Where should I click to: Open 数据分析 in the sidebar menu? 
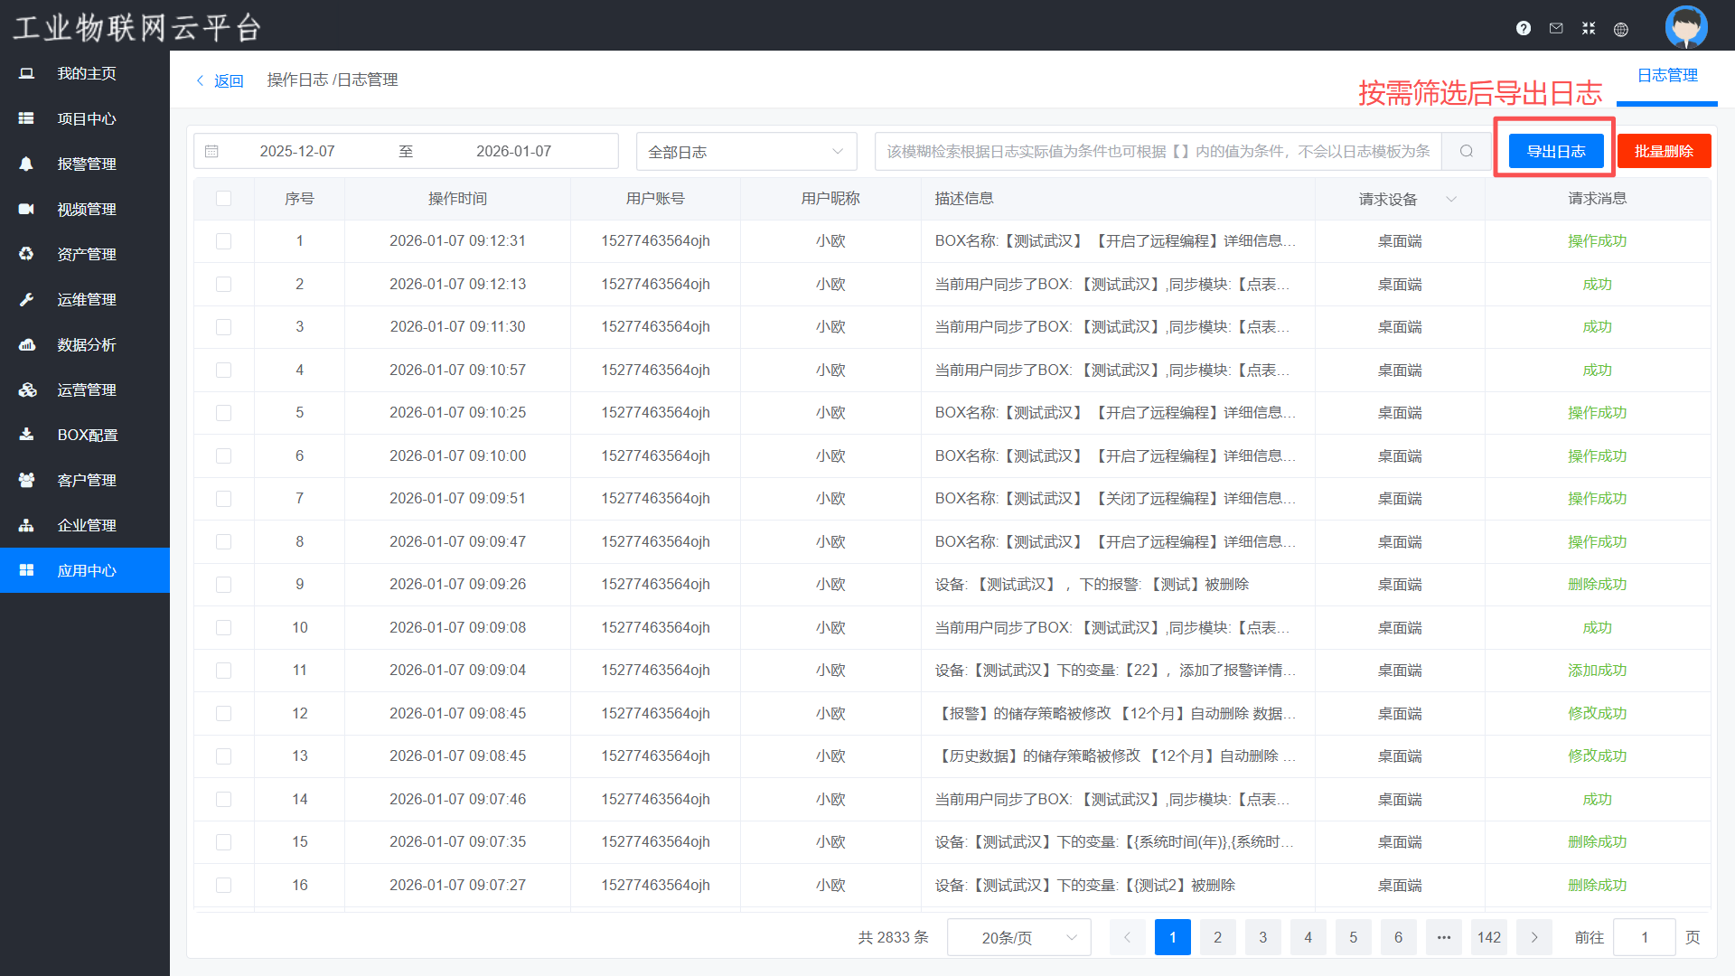click(x=86, y=344)
